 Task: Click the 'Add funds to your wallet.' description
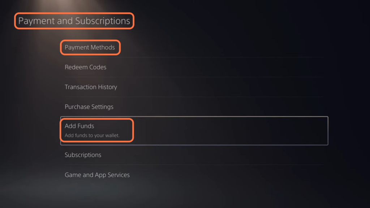92,135
